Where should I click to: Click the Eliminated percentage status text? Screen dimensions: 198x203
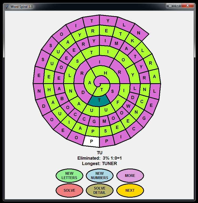[100, 158]
